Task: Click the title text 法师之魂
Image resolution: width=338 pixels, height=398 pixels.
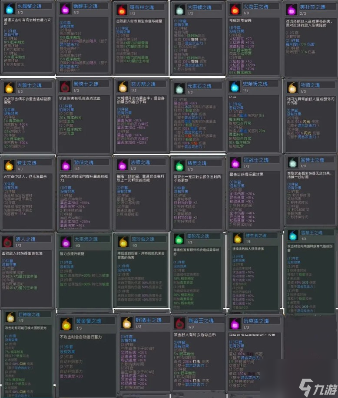Action: [x=140, y=162]
